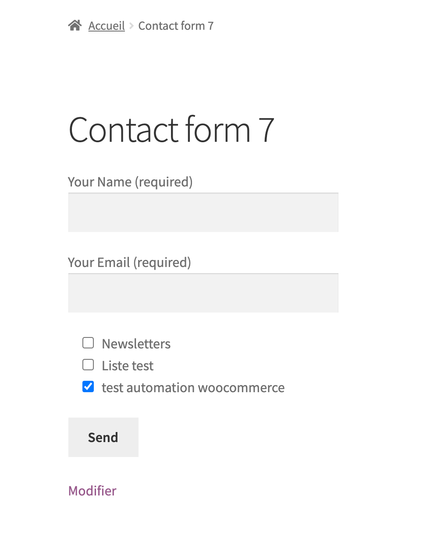Open the Modifier edit link
The height and width of the screenshot is (548, 441).
[x=92, y=491]
